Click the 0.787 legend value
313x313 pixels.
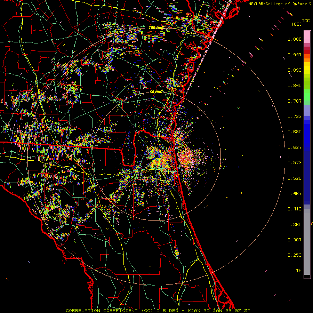(x=295, y=101)
